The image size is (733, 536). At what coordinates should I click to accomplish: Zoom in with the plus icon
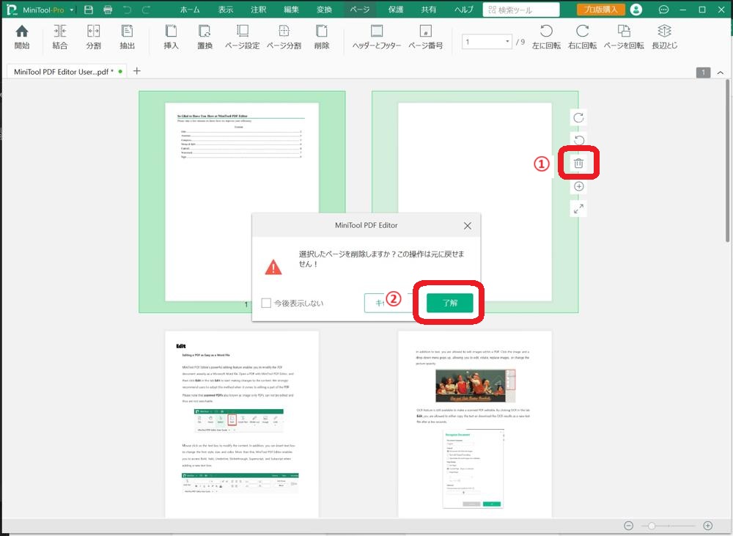click(x=708, y=526)
